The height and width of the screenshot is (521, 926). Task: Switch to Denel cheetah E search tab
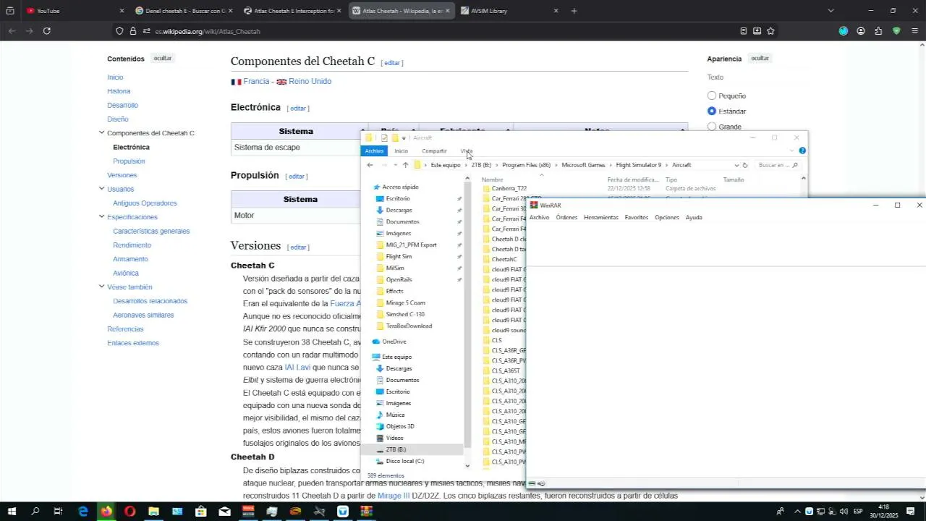coord(184,11)
